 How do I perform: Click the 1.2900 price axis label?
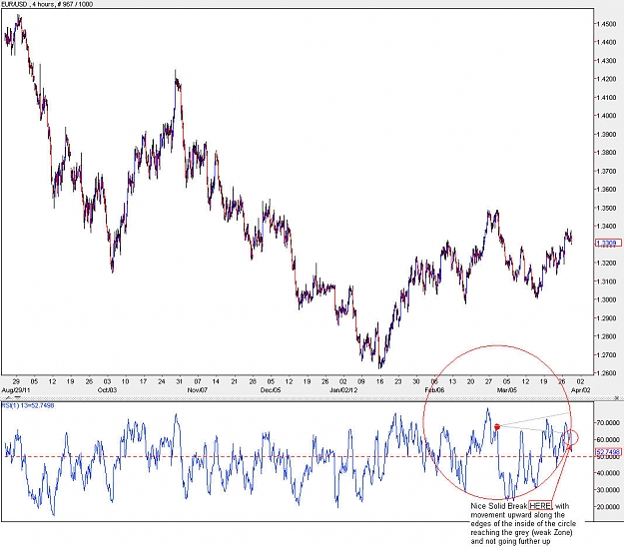(x=607, y=318)
